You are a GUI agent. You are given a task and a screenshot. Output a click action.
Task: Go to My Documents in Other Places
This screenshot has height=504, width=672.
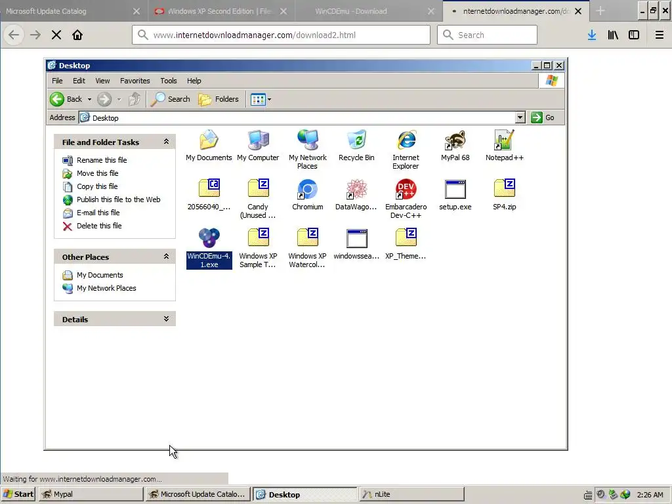(x=100, y=275)
